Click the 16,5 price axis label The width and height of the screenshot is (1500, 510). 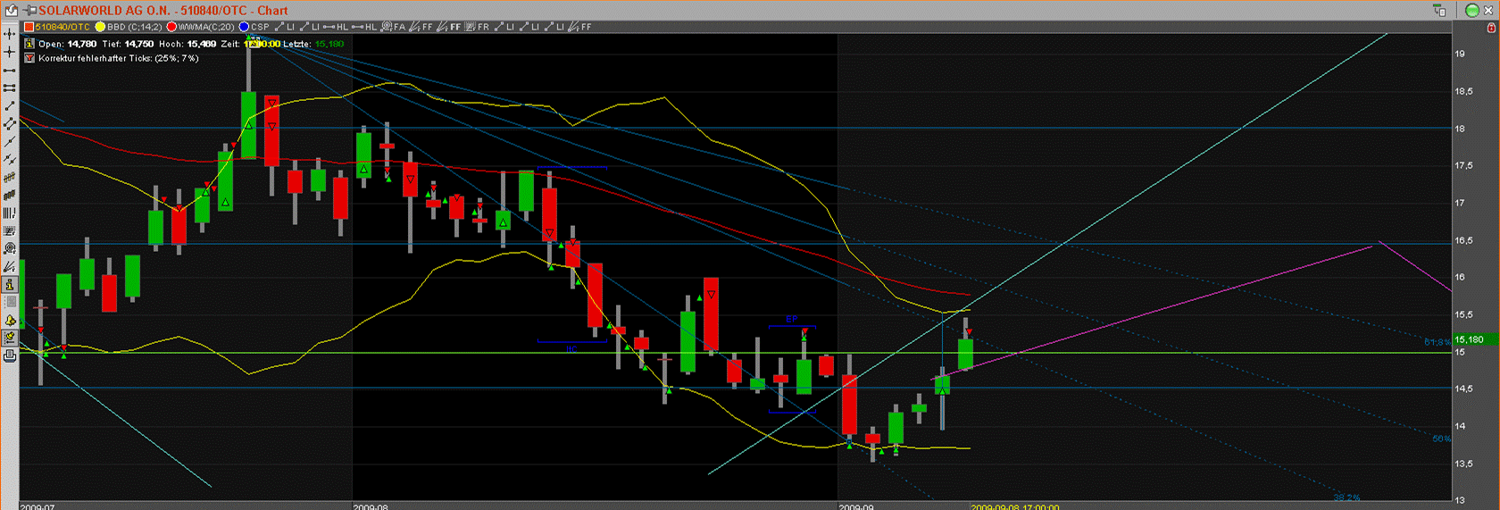(1463, 240)
